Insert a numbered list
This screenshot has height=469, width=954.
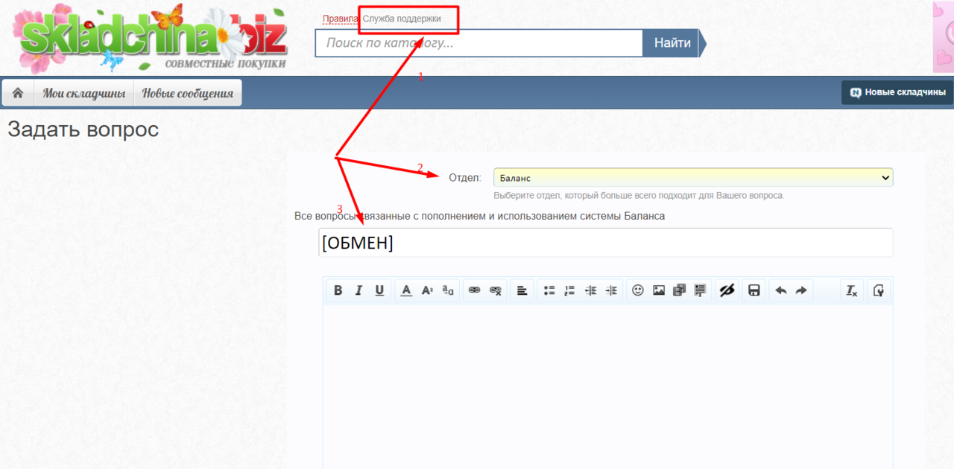570,290
